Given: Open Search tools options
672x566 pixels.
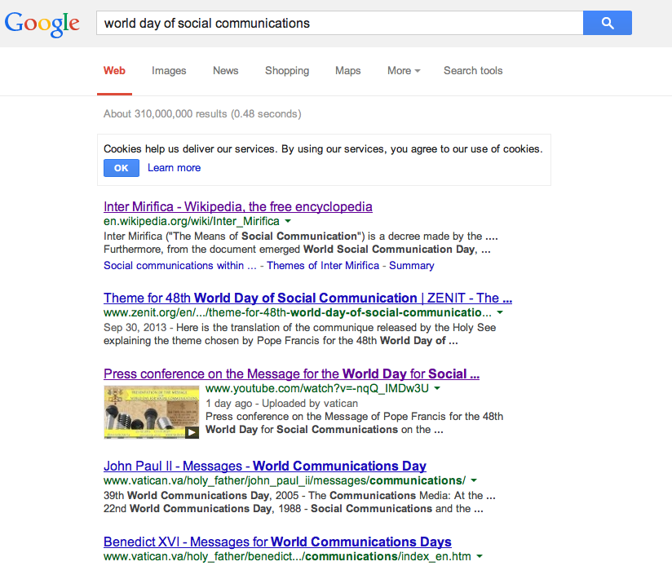Looking at the screenshot, I should [473, 71].
